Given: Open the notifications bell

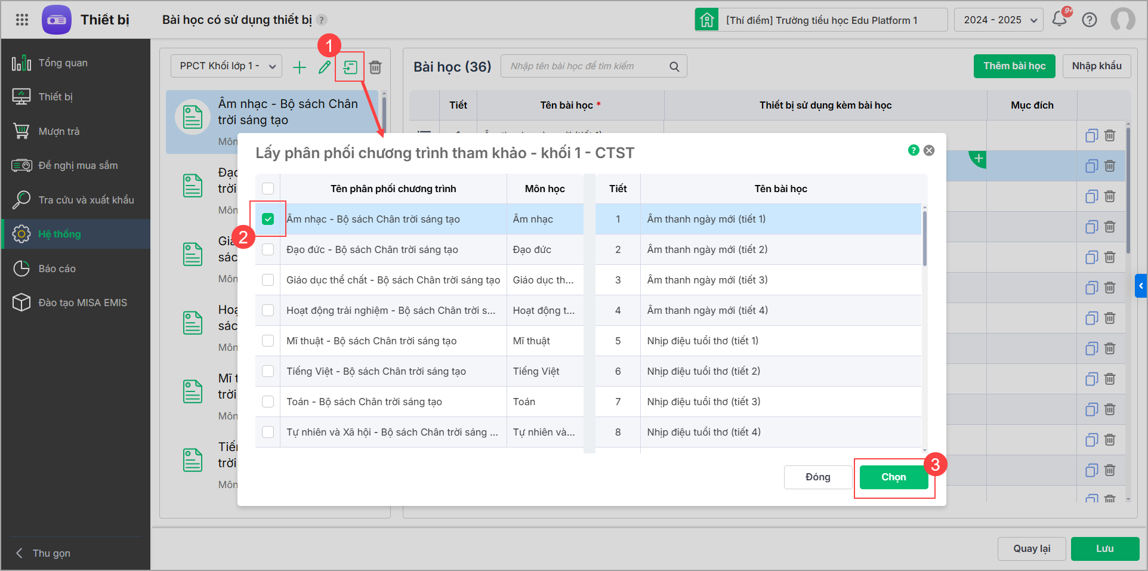Looking at the screenshot, I should (x=1060, y=19).
